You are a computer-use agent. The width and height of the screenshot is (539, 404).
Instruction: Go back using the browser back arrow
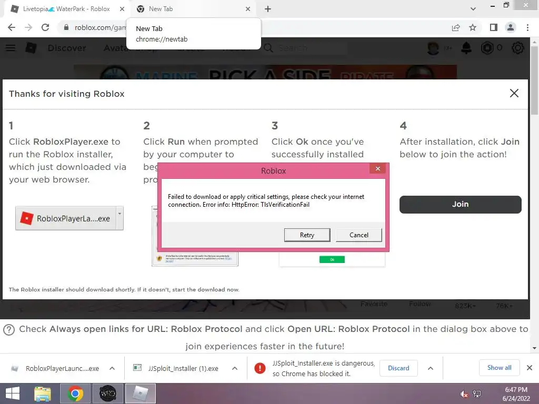pos(12,27)
